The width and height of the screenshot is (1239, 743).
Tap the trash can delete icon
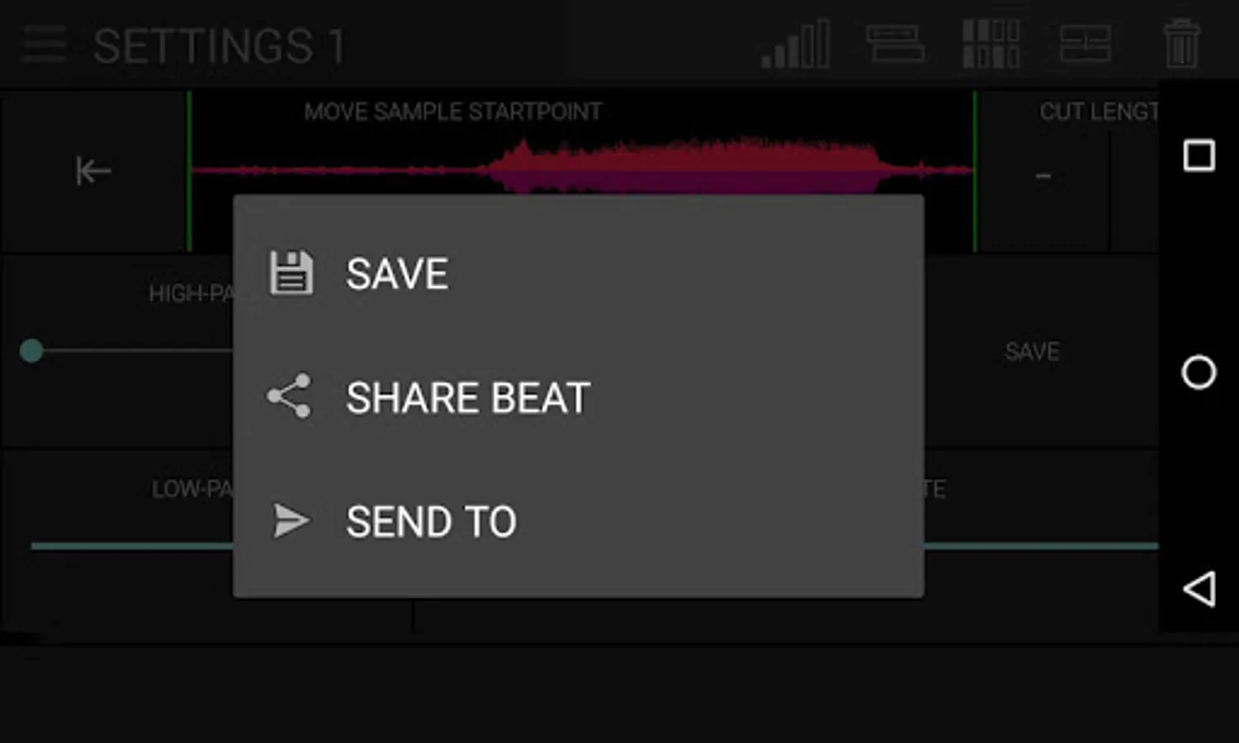point(1181,44)
